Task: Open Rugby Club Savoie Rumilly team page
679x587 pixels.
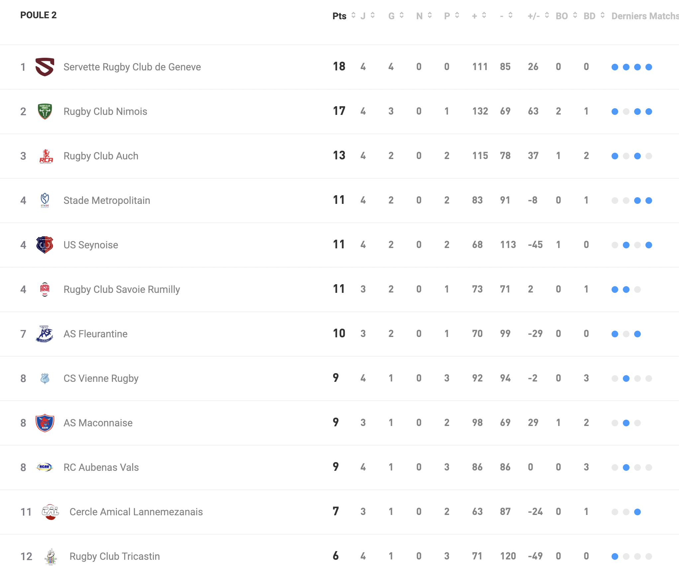Action: click(x=122, y=289)
